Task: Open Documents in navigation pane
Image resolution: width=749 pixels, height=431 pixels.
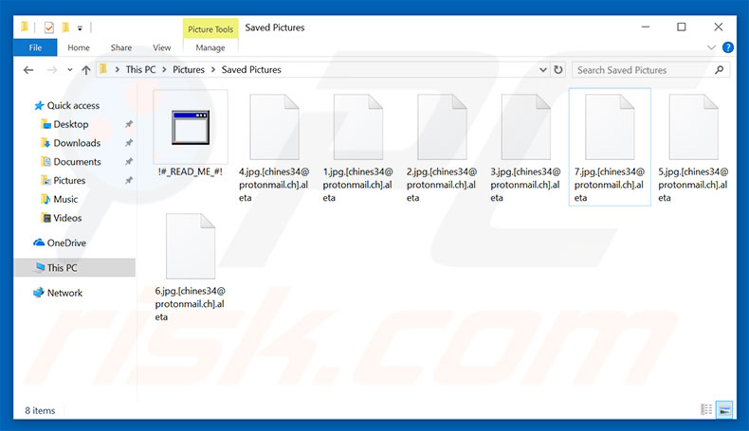Action: 77,162
